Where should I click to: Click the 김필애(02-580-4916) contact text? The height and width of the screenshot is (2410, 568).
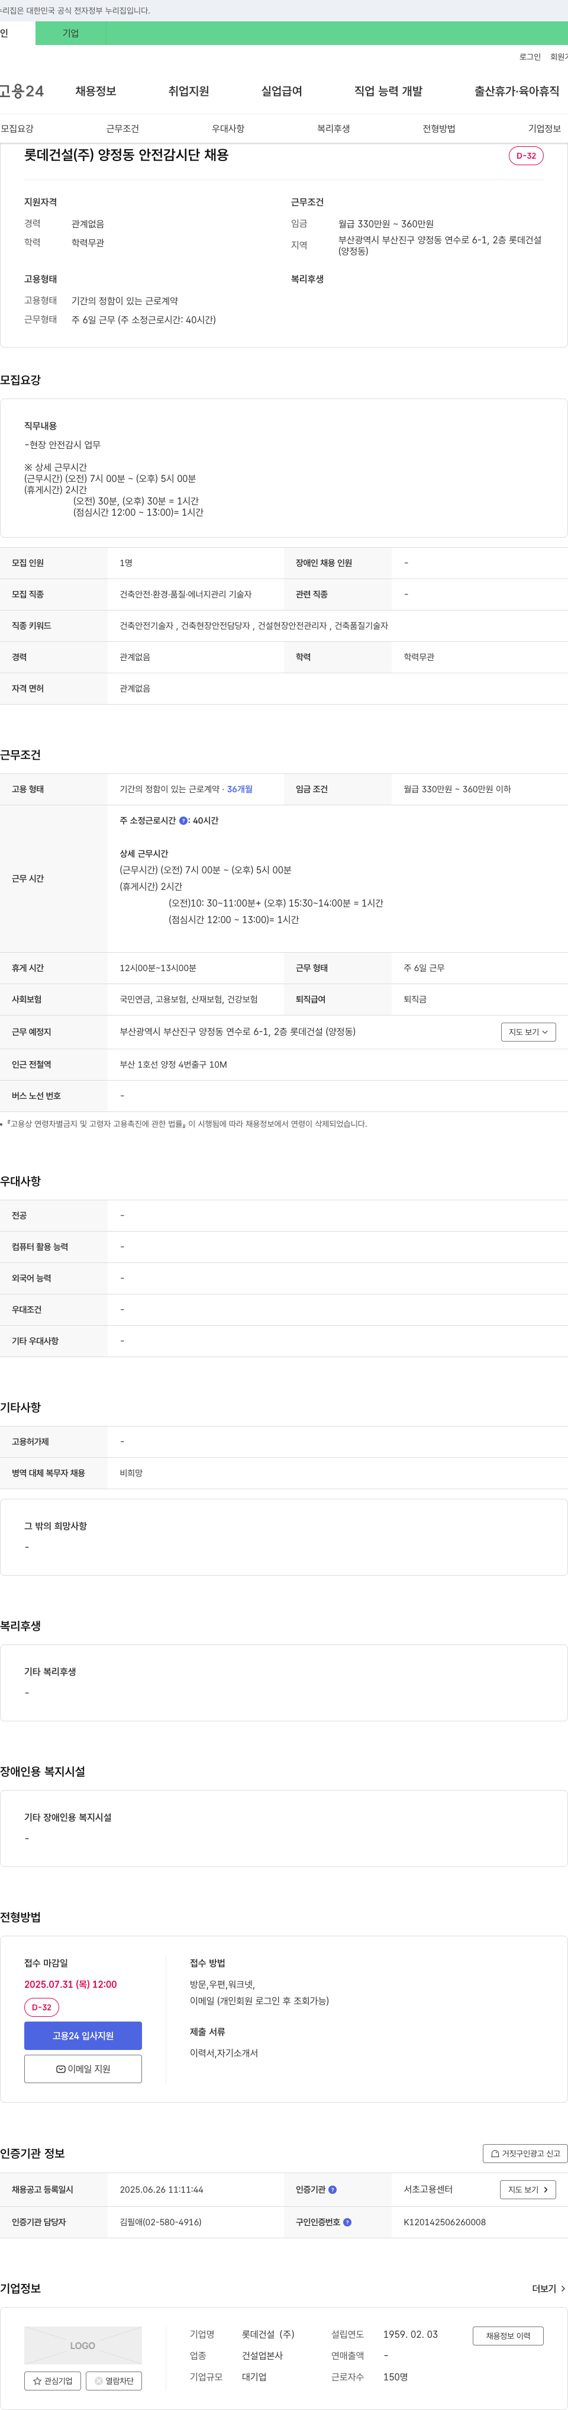(161, 2222)
